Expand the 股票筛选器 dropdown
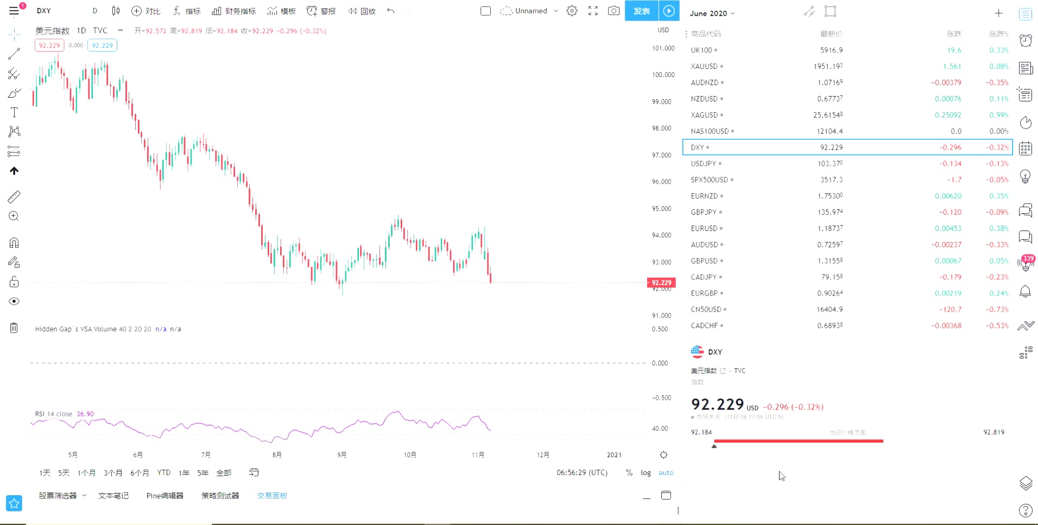 [84, 495]
